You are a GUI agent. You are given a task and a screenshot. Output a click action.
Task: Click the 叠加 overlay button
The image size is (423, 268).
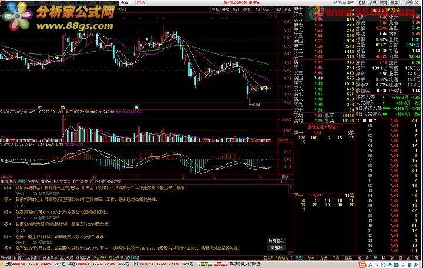coord(226,9)
